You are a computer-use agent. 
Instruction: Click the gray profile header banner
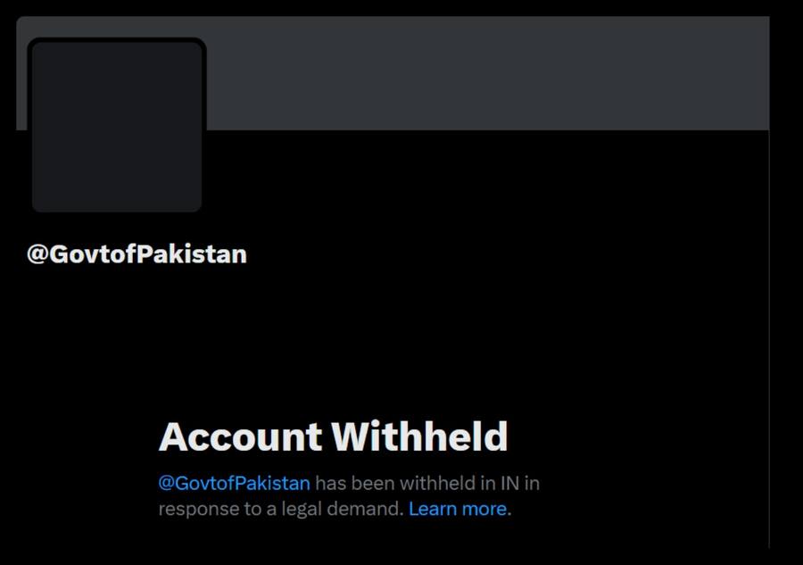(x=393, y=73)
